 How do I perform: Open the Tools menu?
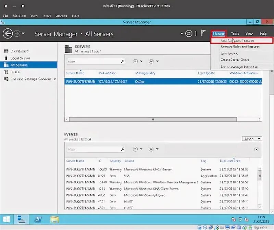point(235,34)
